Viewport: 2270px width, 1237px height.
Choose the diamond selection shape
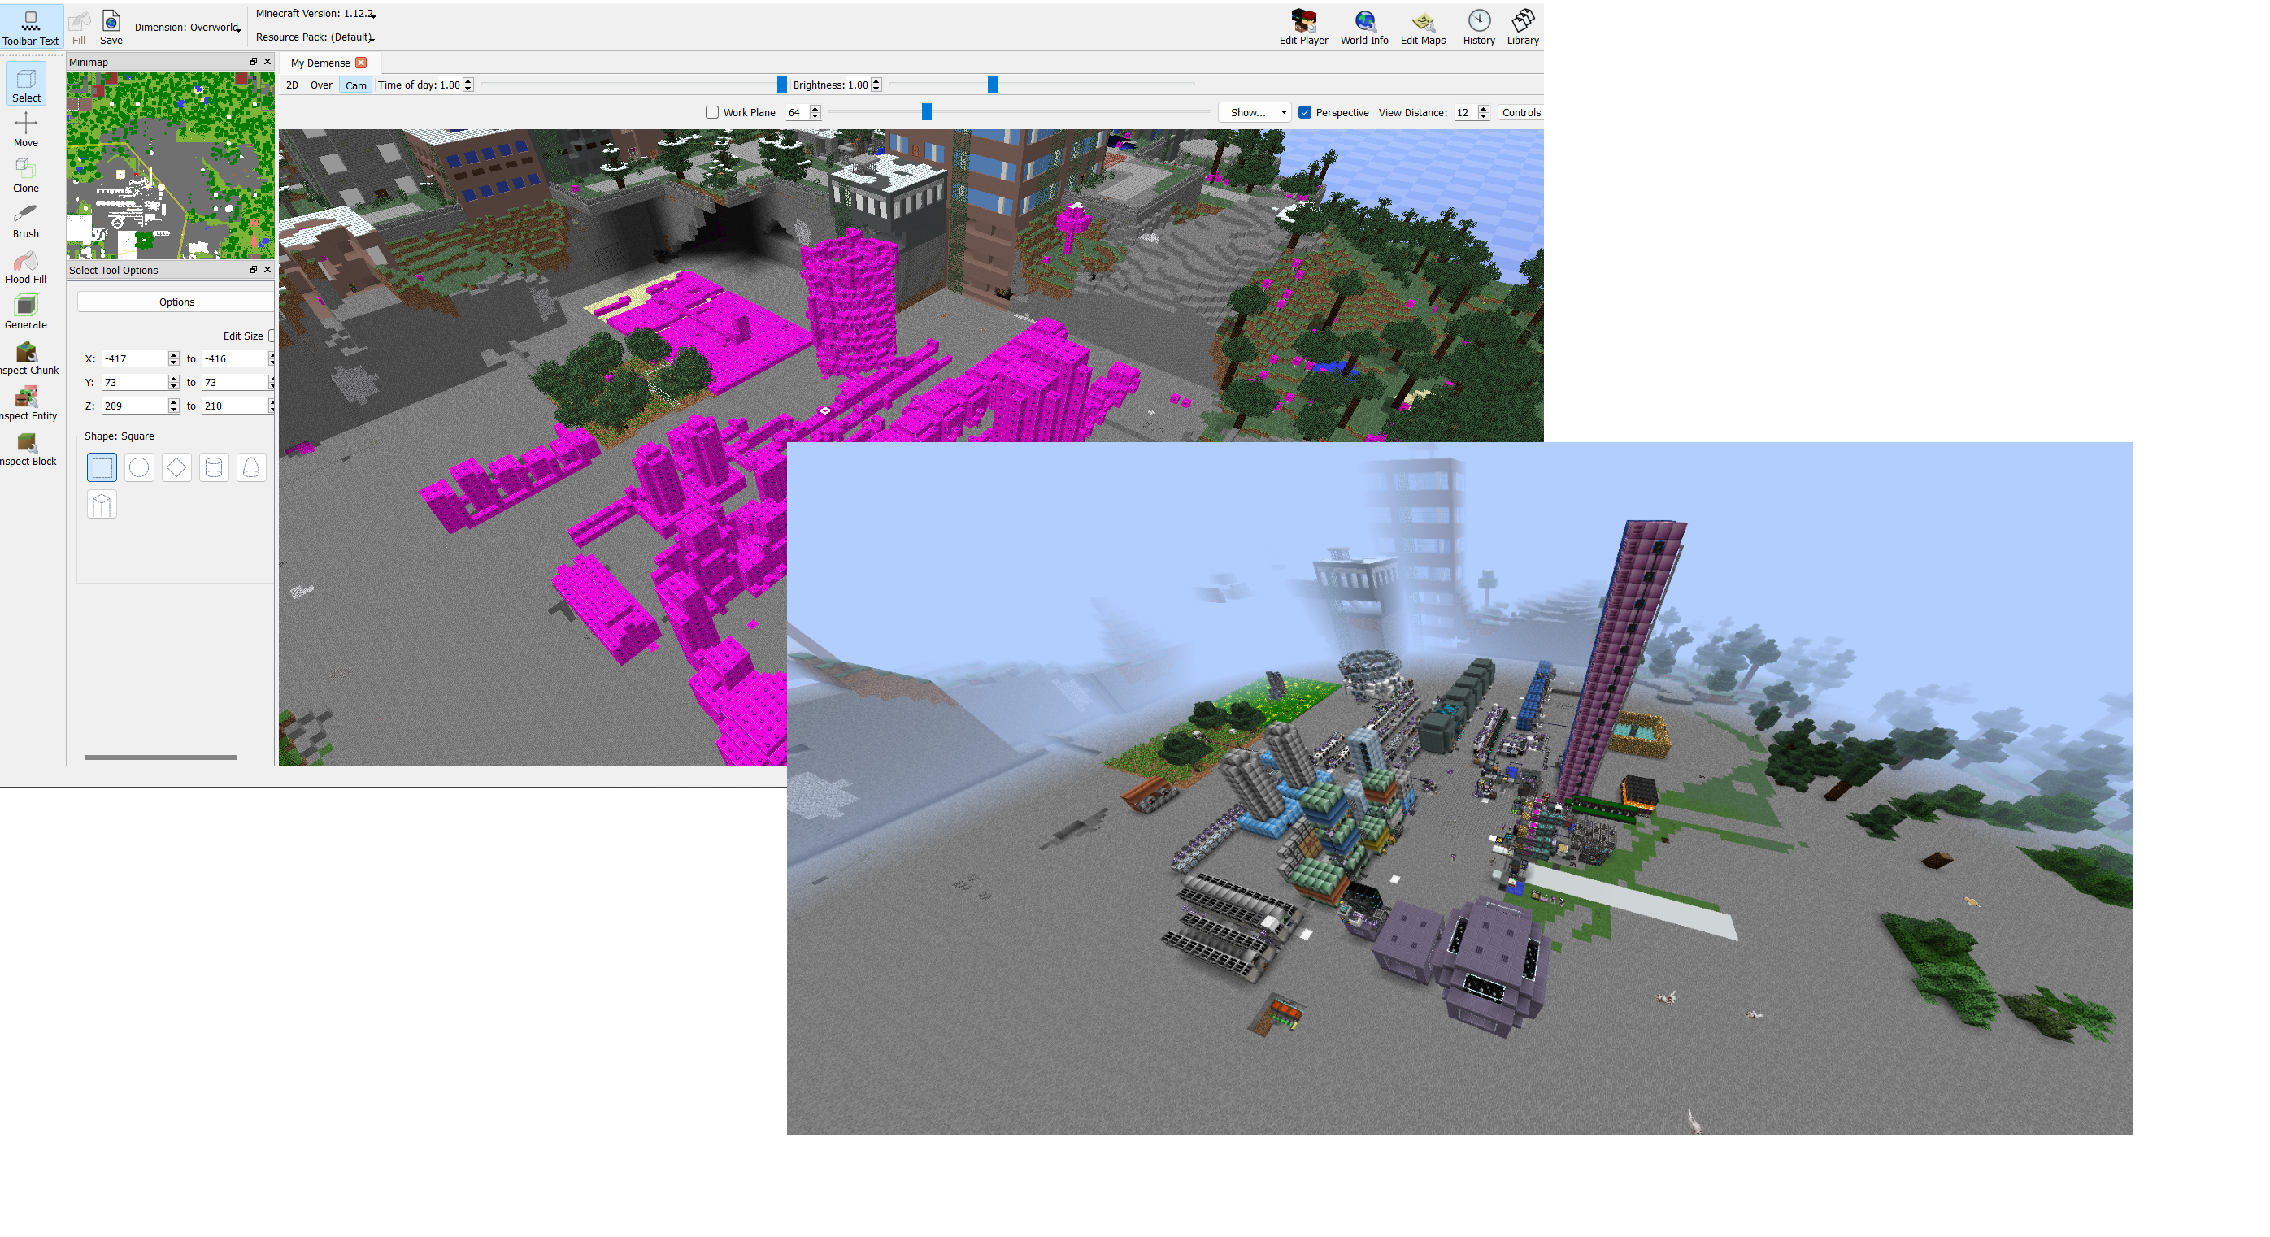click(176, 467)
